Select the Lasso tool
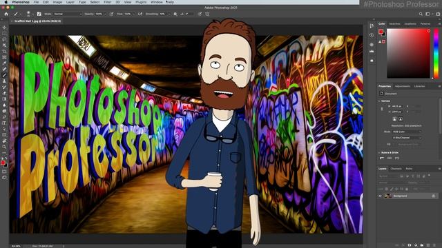Image resolution: width=442 pixels, height=248 pixels. pos(4,39)
